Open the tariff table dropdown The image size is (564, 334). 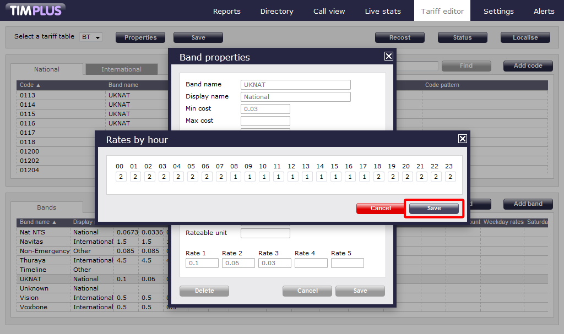91,37
